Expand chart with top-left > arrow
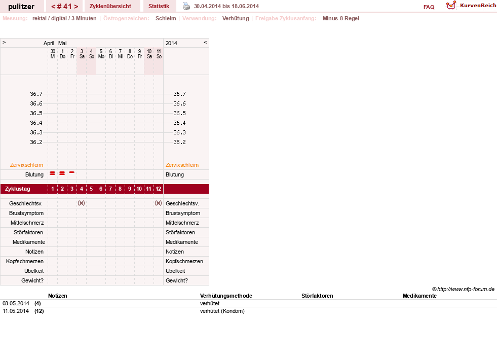Image resolution: width=497 pixels, height=356 pixels. coord(4,42)
